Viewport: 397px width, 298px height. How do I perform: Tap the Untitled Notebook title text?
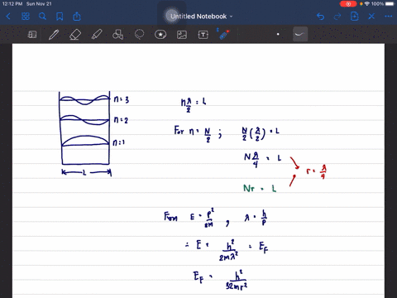pyautogui.click(x=198, y=17)
